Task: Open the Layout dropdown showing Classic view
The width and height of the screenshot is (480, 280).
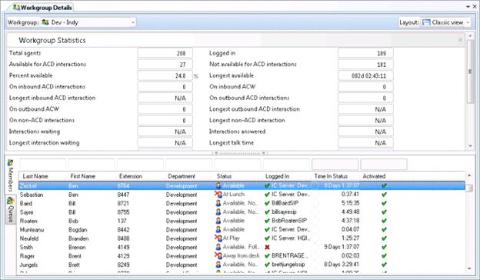Action: click(x=446, y=22)
